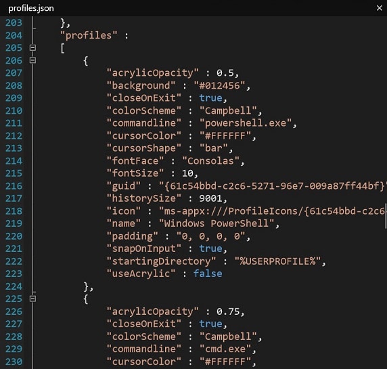Click the padding value "0, 0, 0, 0"
Image resolution: width=387 pixels, height=369 pixels.
(x=211, y=236)
